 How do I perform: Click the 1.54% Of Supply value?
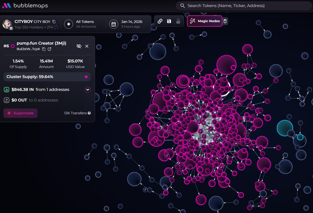pos(18,61)
